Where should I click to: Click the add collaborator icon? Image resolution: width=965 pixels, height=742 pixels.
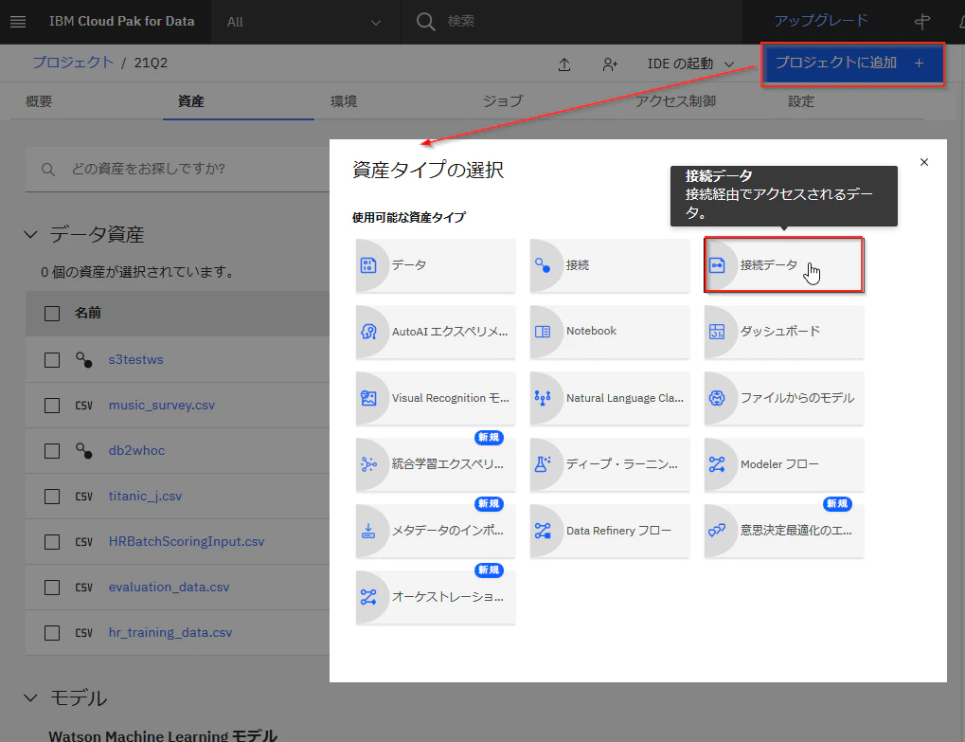[x=609, y=64]
